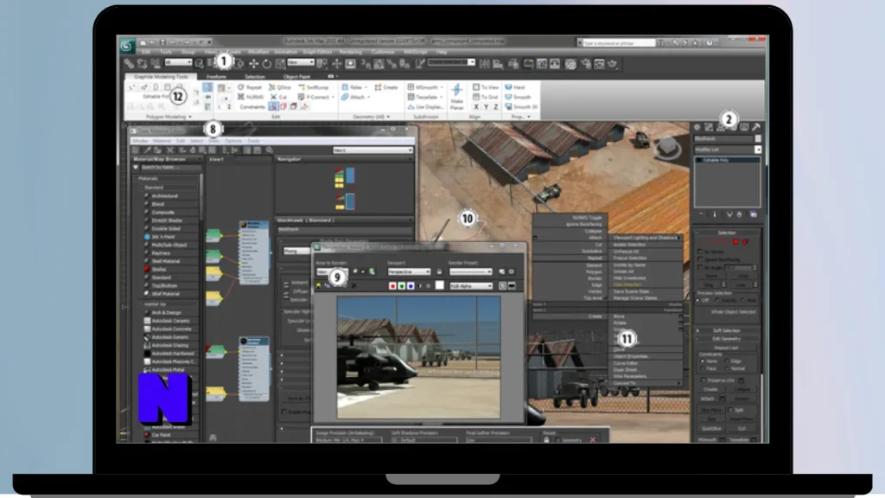This screenshot has width=885, height=498.
Task: Open the selection filter All dropdown
Action: click(x=178, y=62)
